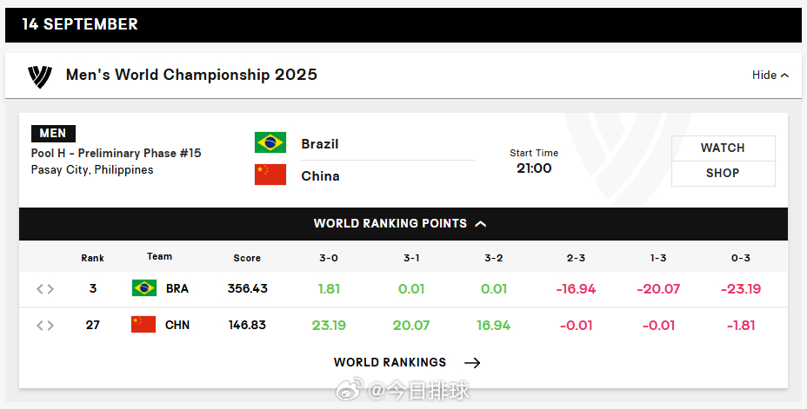Open the SHOP button
The image size is (807, 409).
[x=724, y=174]
